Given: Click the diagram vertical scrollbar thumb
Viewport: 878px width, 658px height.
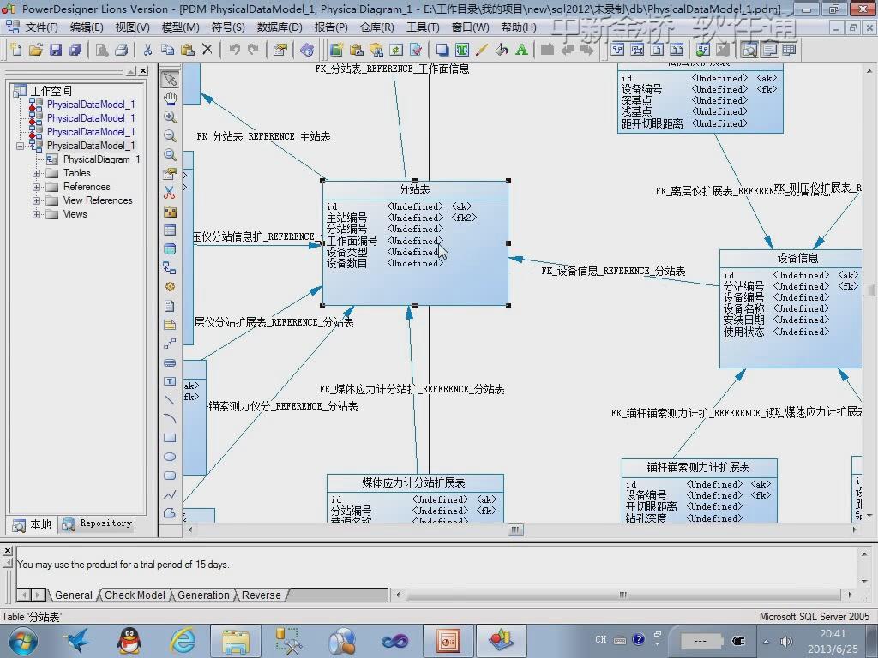Looking at the screenshot, I should [x=869, y=290].
